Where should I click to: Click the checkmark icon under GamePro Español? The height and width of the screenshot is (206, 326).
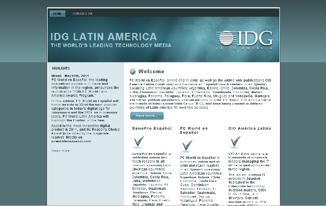click(139, 142)
